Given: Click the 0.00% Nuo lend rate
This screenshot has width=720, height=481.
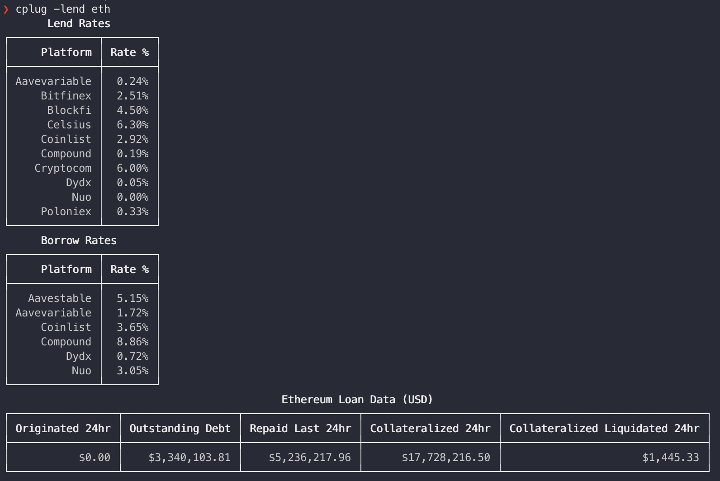Looking at the screenshot, I should coord(133,197).
